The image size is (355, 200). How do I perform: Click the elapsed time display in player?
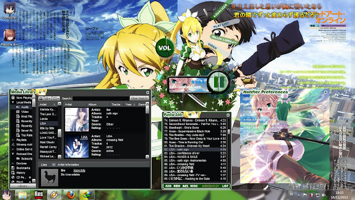[x=197, y=82]
